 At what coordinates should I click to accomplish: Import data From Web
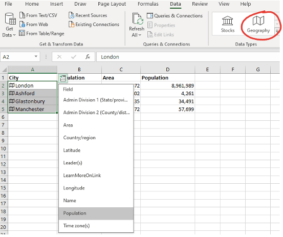point(34,25)
